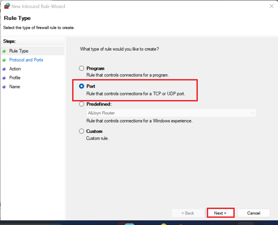Select the Program radio button
Image resolution: width=278 pixels, height=225 pixels.
[82, 68]
